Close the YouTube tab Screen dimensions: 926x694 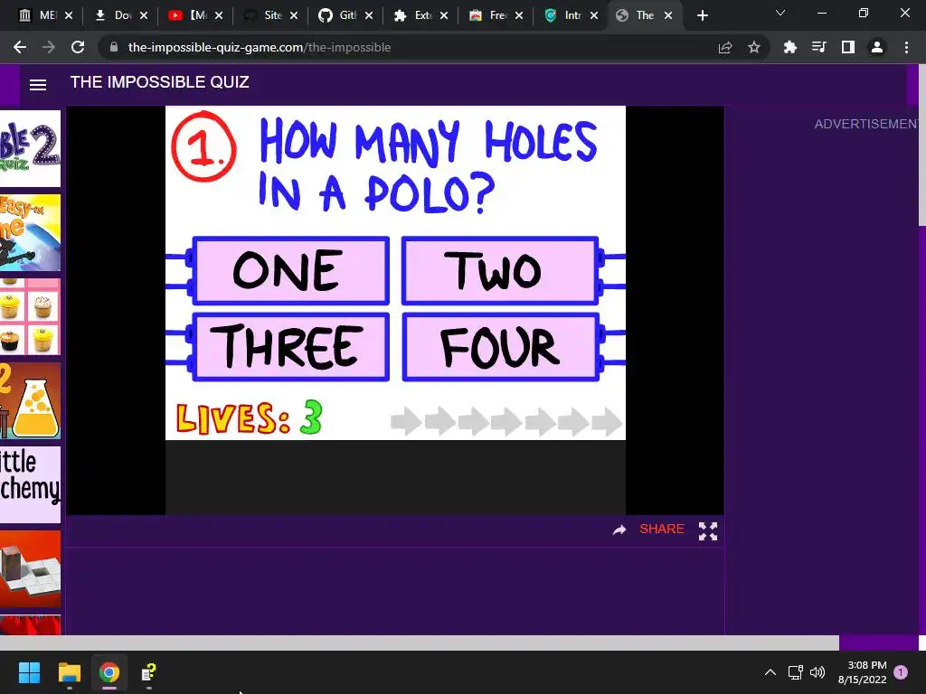click(219, 16)
